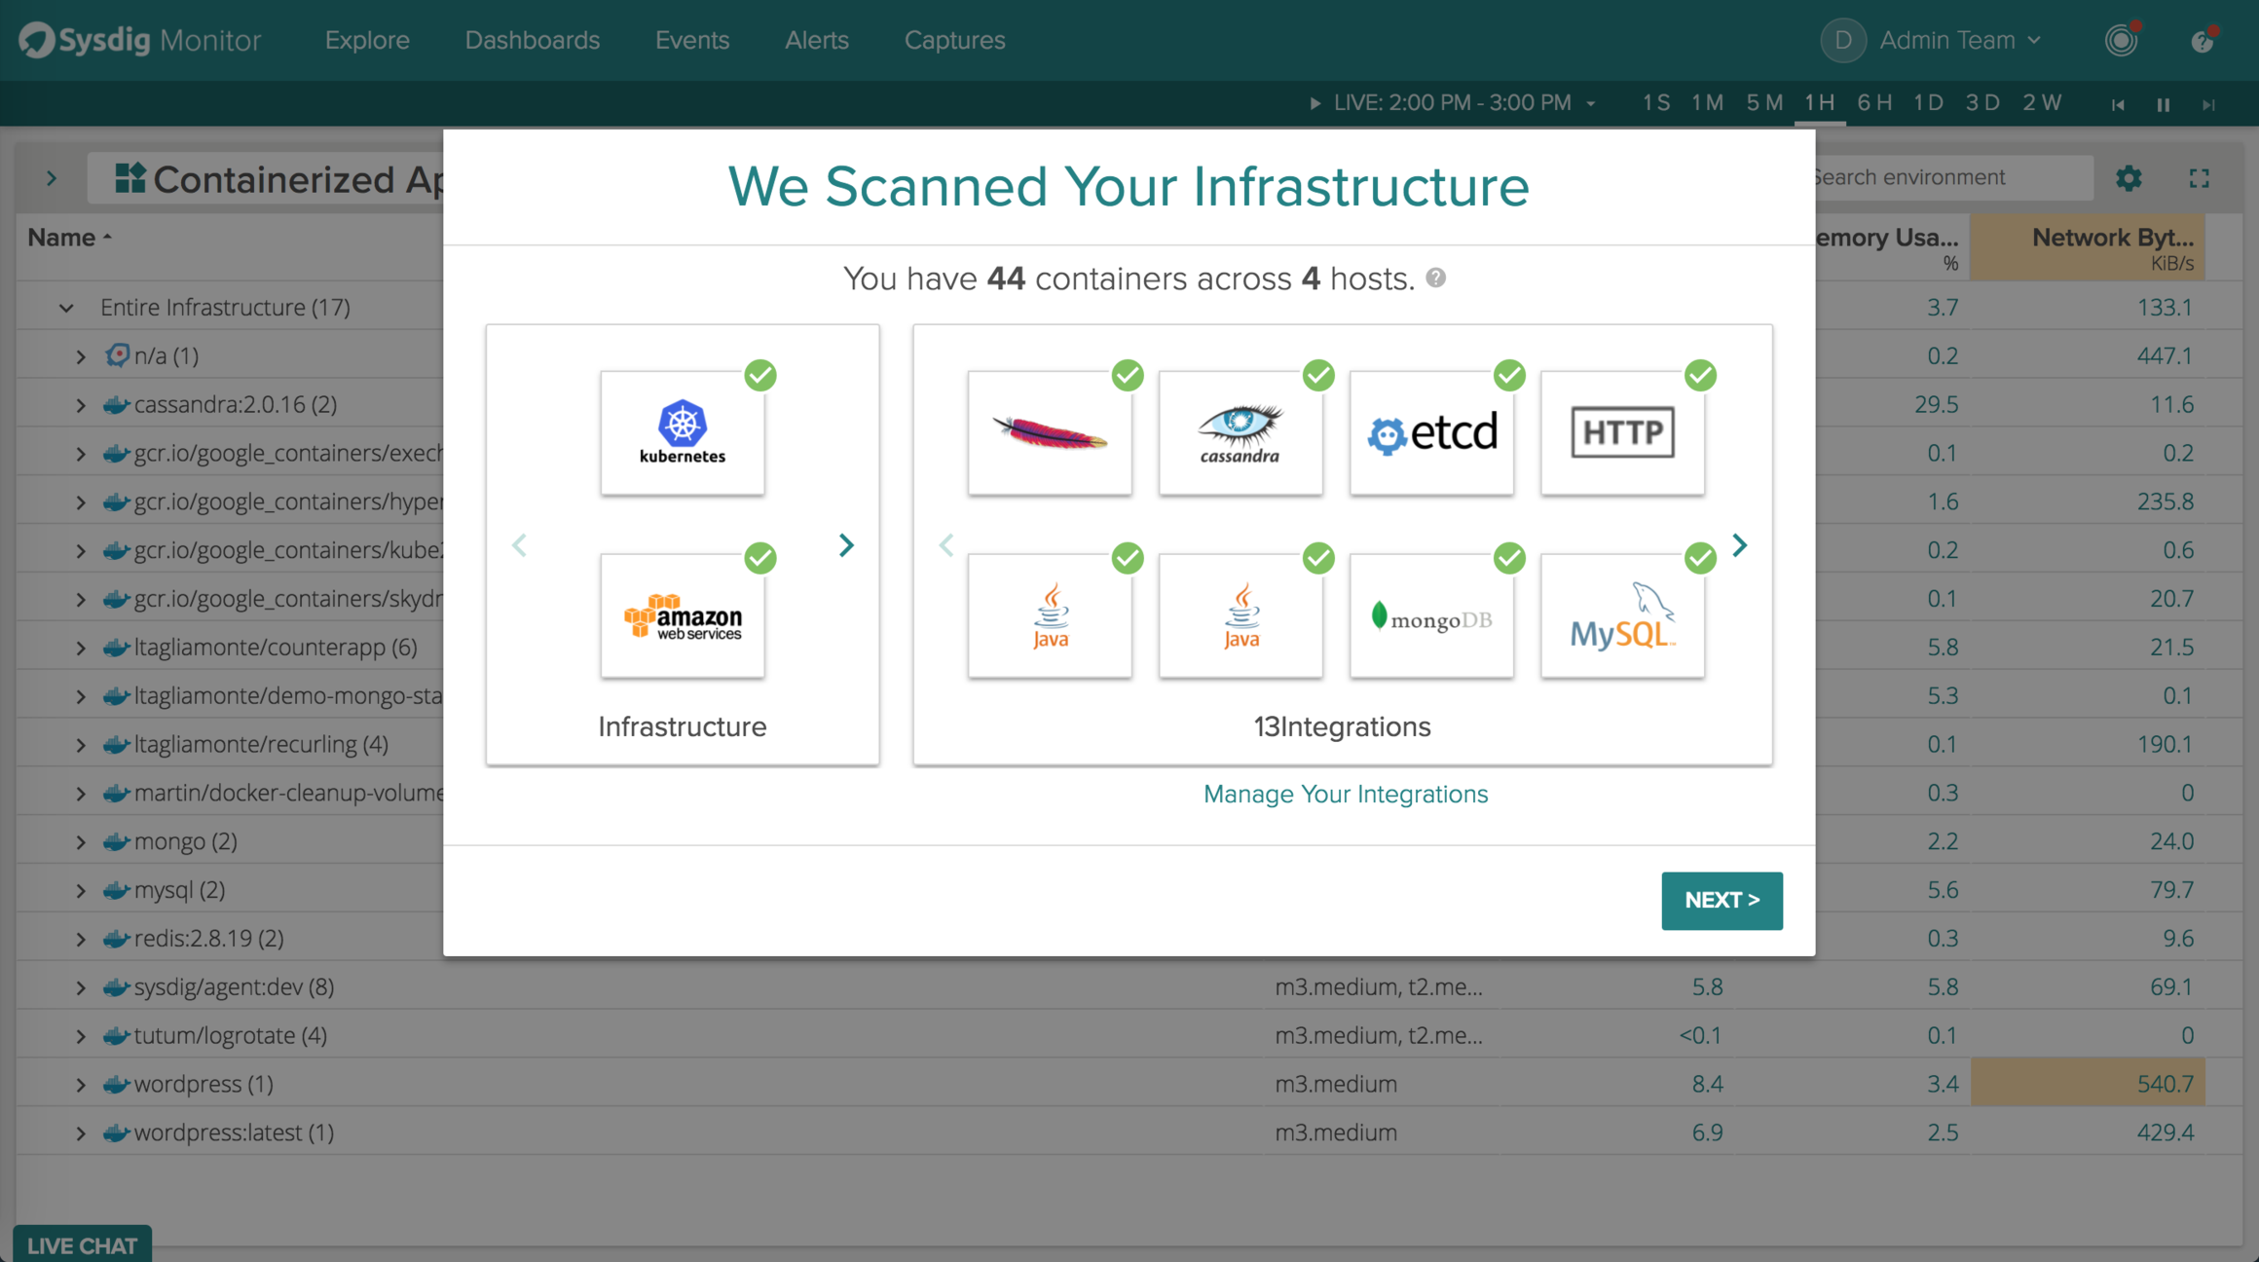Focus the Search environment field
Screen dimensions: 2259x1262
[1952, 178]
